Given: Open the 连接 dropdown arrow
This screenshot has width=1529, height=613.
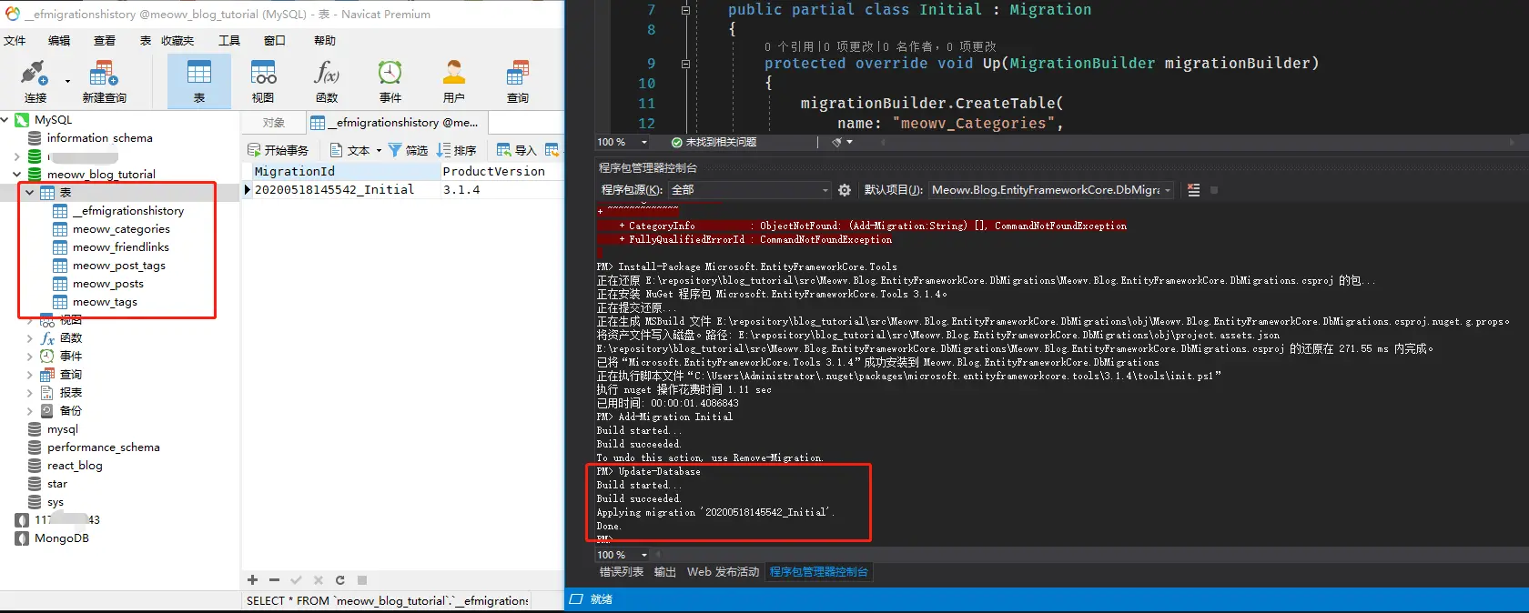Looking at the screenshot, I should pyautogui.click(x=67, y=81).
